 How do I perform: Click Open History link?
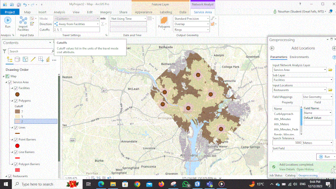[x=305, y=169]
